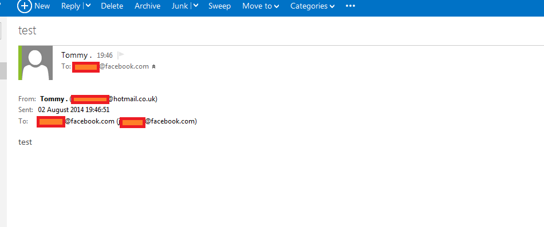Click the 19:46 timestamp

tap(105, 55)
